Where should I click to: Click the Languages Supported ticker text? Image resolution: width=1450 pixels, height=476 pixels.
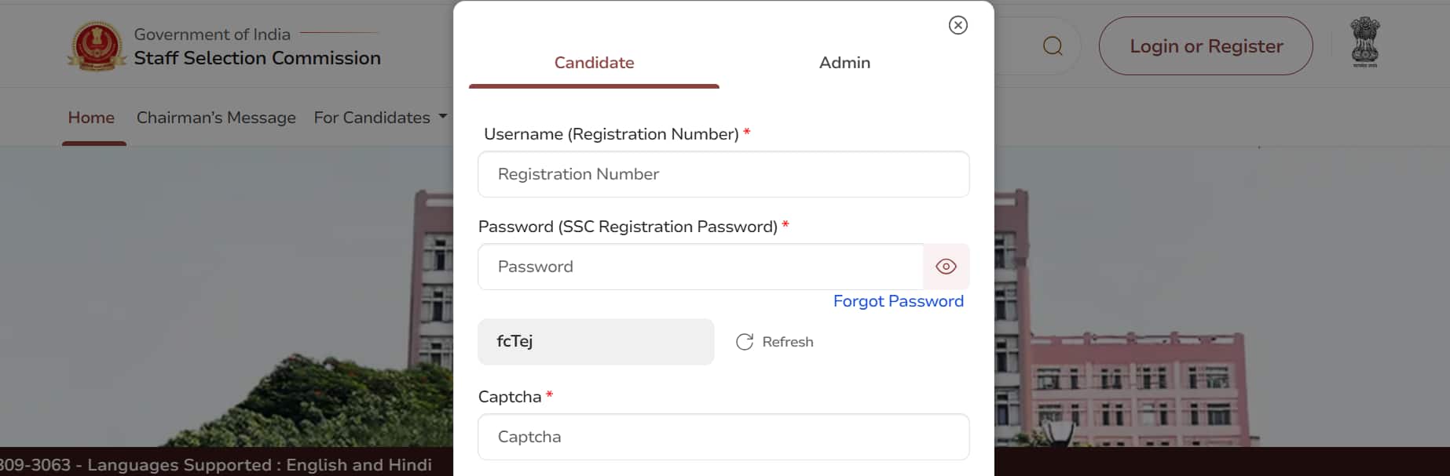pyautogui.click(x=259, y=465)
